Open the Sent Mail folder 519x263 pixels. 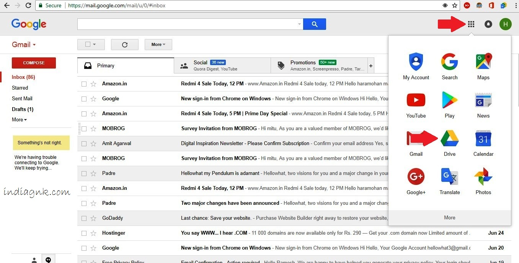point(22,98)
